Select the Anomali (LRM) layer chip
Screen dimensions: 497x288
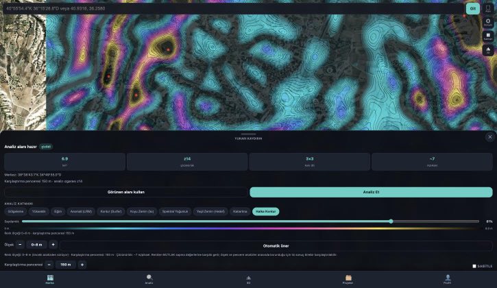(x=81, y=212)
